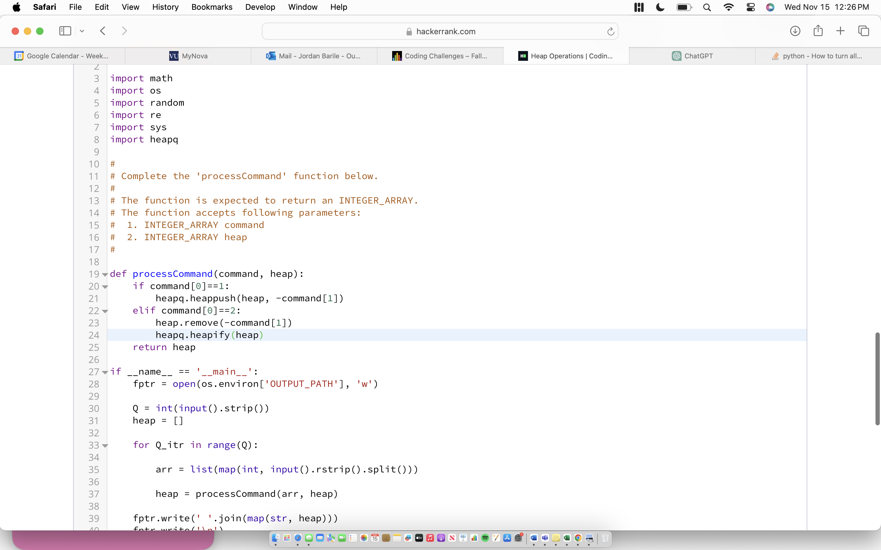Click the Safari sidebar toggle icon
Image resolution: width=881 pixels, height=550 pixels.
click(x=65, y=31)
